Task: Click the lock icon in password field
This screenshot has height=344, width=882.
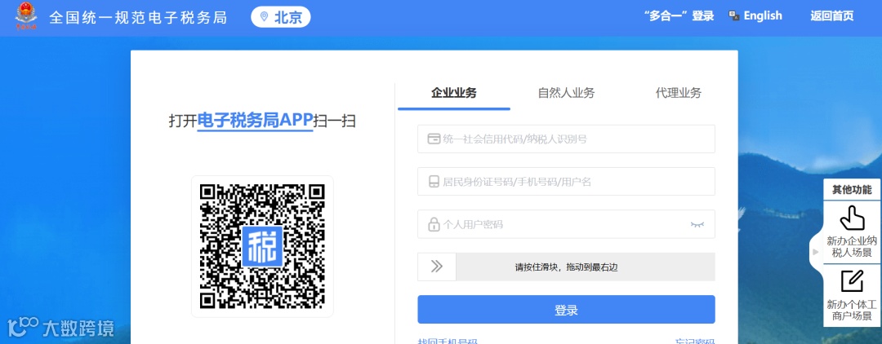Action: point(434,224)
